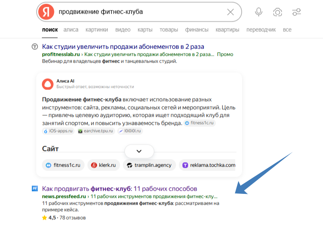Viewport: 323px width, 230px height.
Task: Open the 'все' search categories menu
Action: pos(287,30)
